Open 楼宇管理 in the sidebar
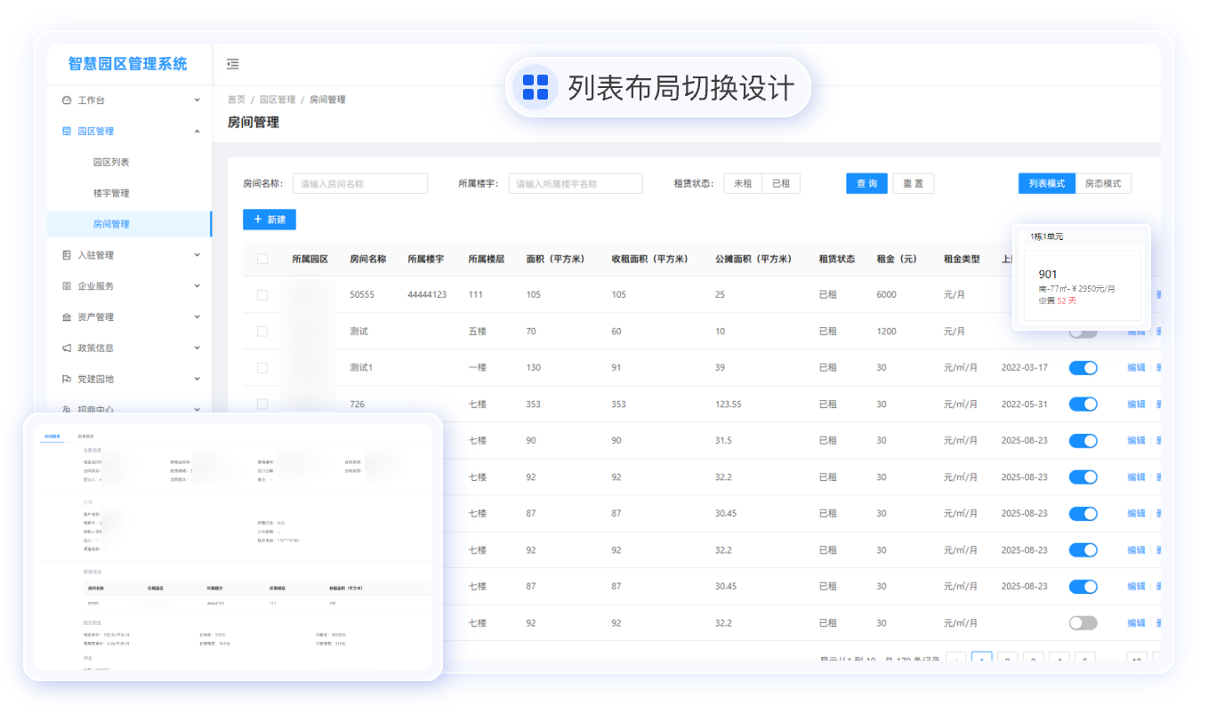 111,194
